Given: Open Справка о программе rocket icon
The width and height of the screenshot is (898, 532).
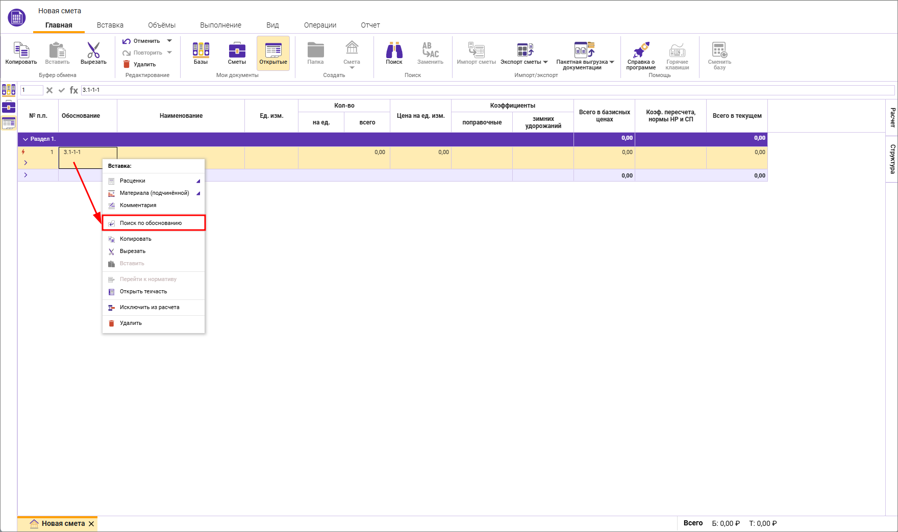Looking at the screenshot, I should [641, 51].
